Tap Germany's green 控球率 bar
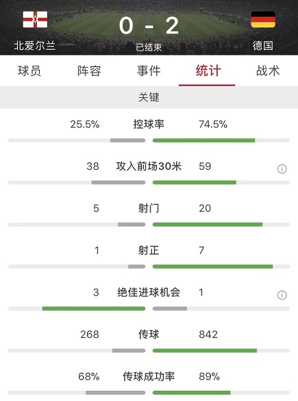Screen dimensions: 298x401 click(x=203, y=140)
